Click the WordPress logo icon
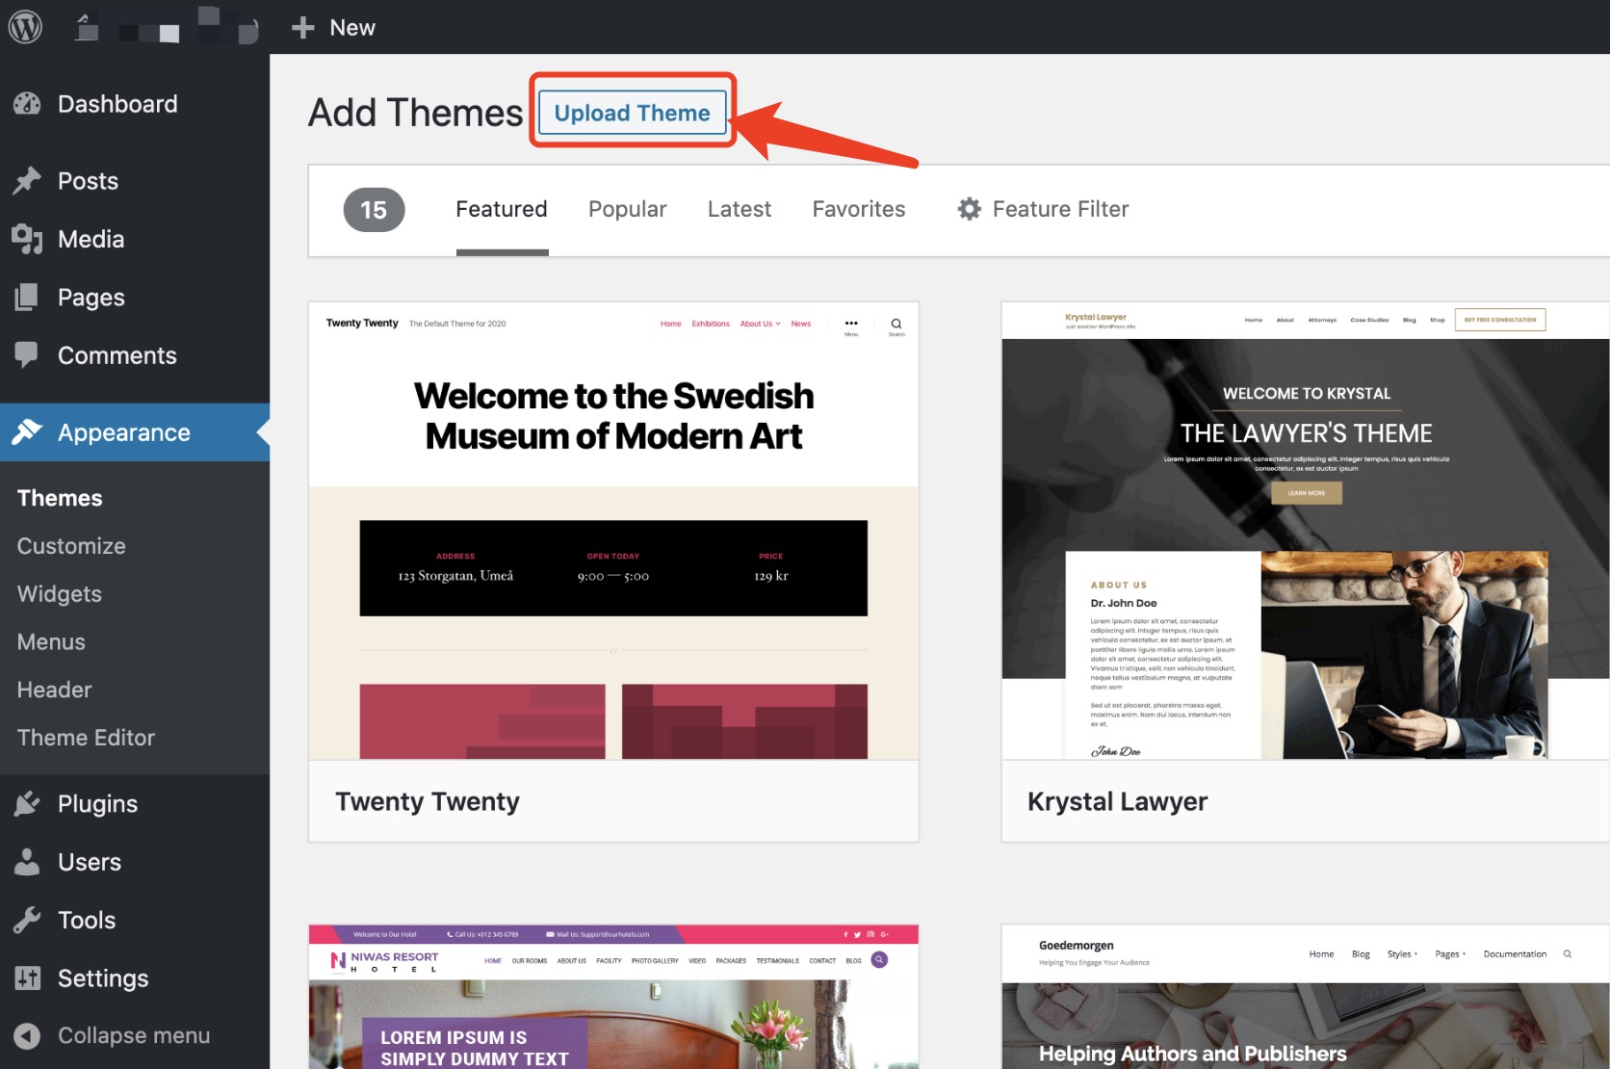 coord(26,27)
